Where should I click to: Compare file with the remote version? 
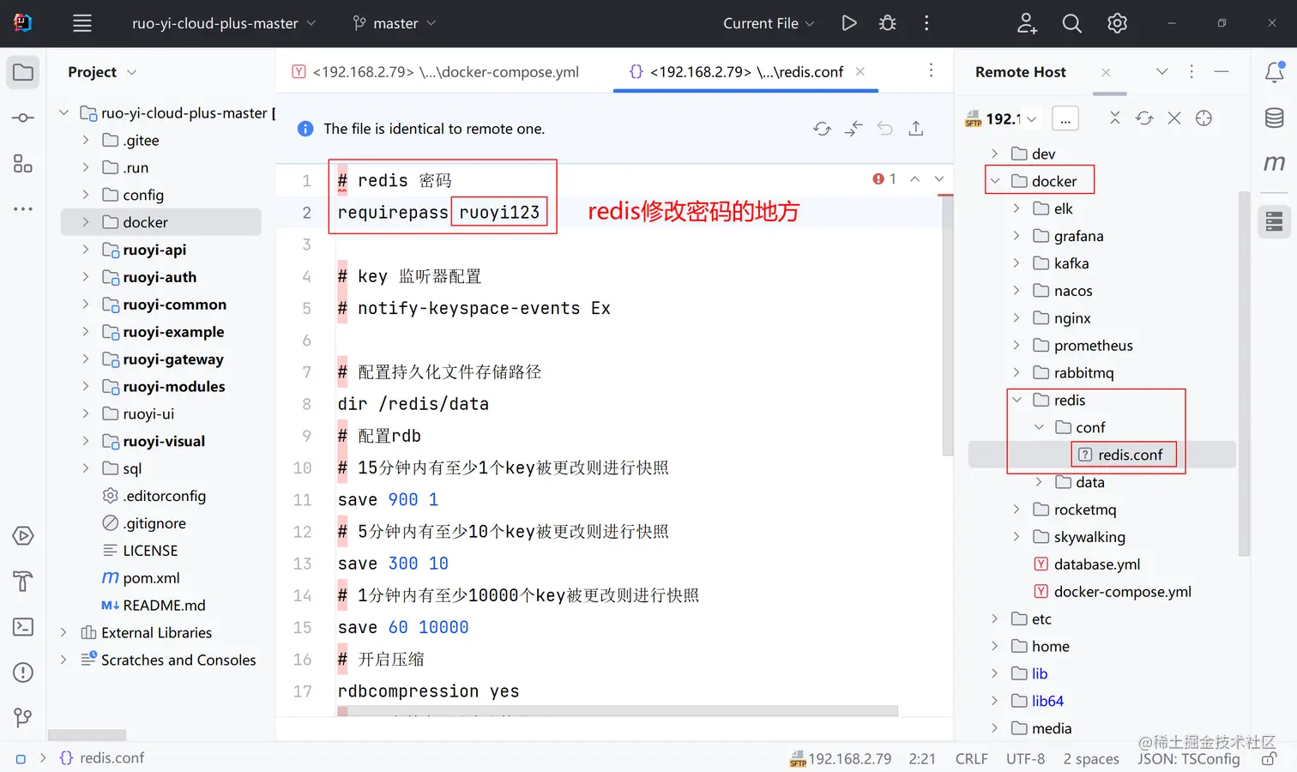pos(854,129)
